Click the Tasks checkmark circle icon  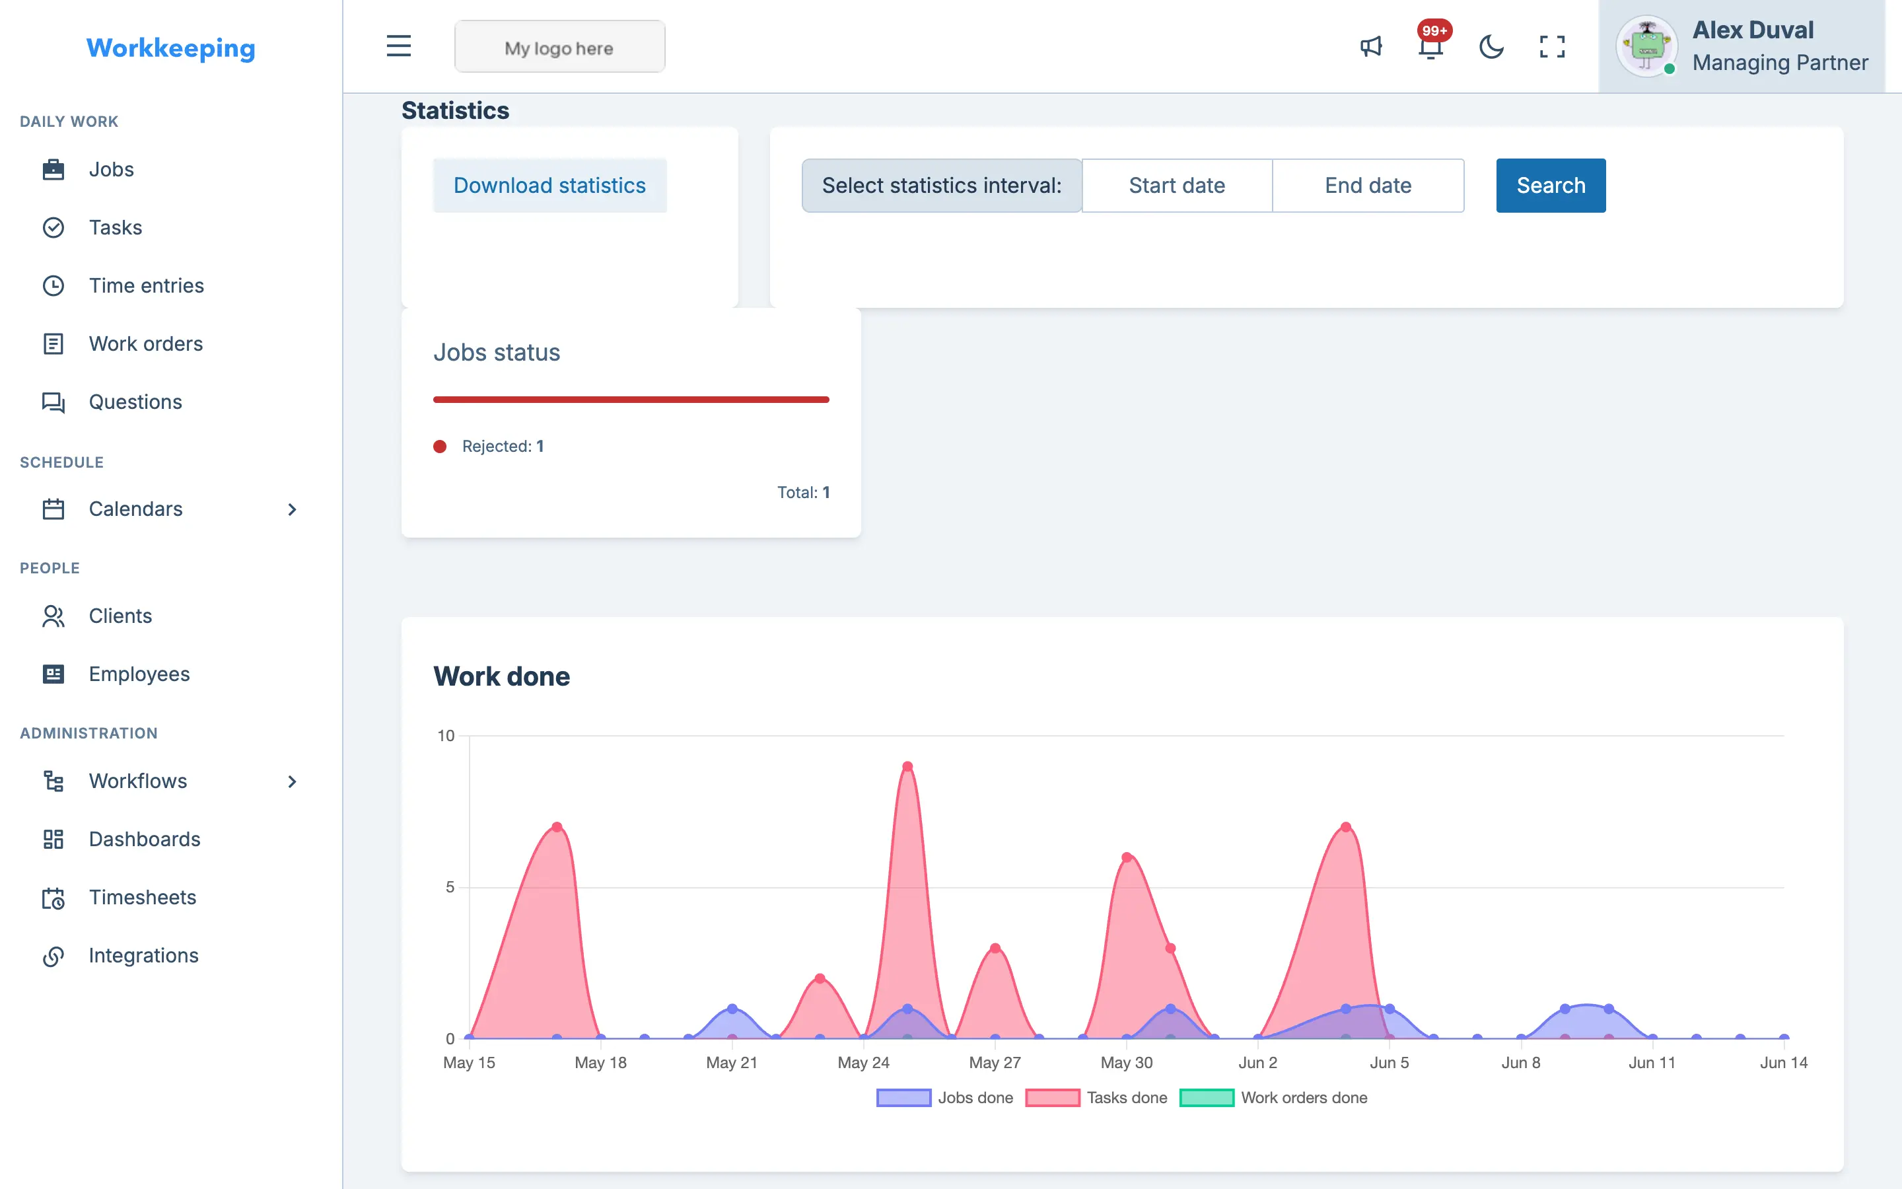53,227
